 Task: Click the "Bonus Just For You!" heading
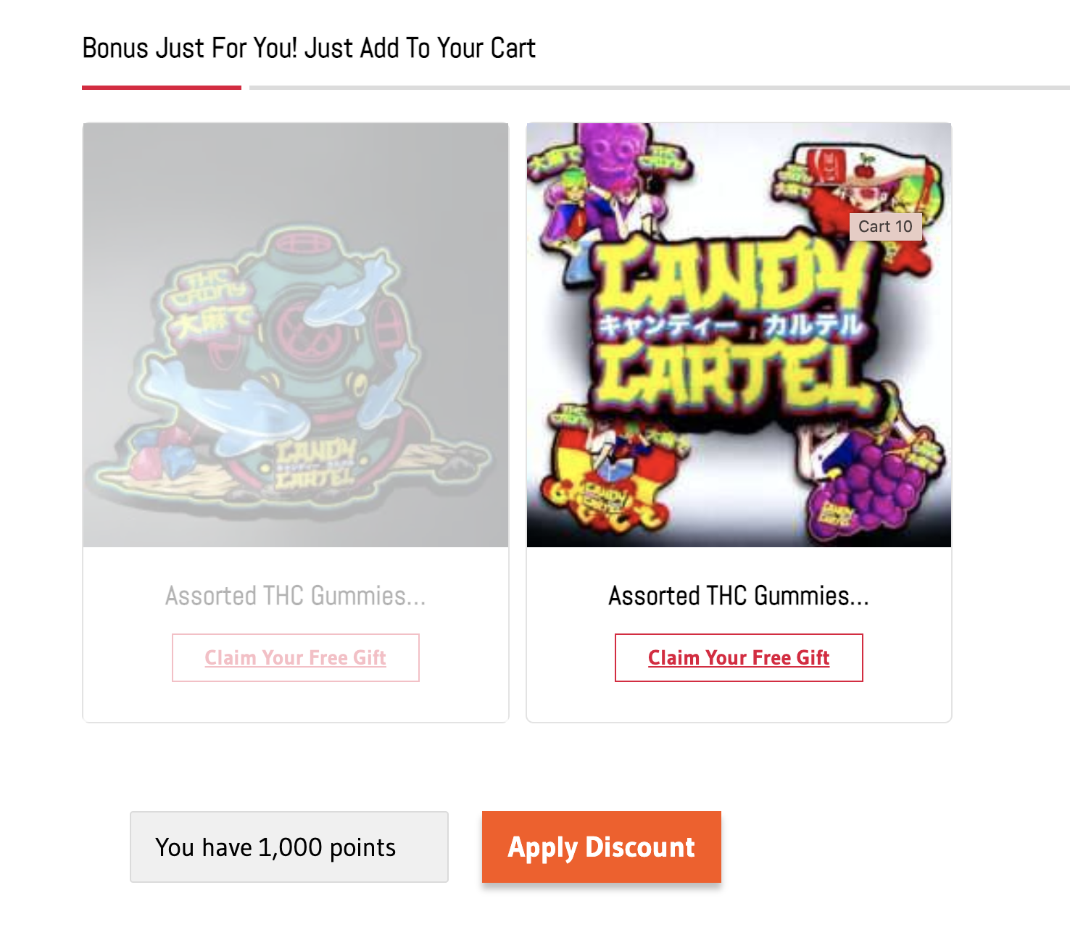point(309,48)
